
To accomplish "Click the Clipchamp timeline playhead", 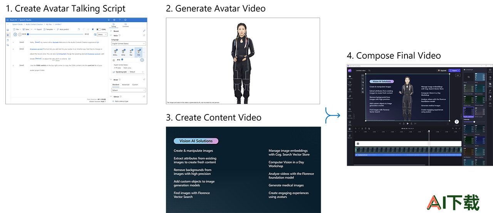I will click(x=429, y=131).
